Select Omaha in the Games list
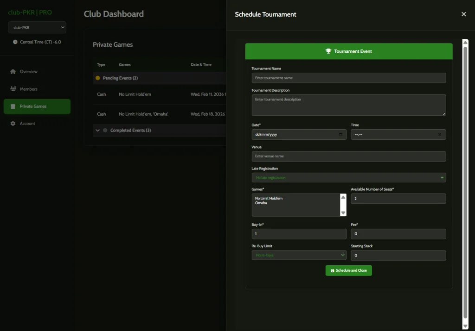 [x=261, y=203]
